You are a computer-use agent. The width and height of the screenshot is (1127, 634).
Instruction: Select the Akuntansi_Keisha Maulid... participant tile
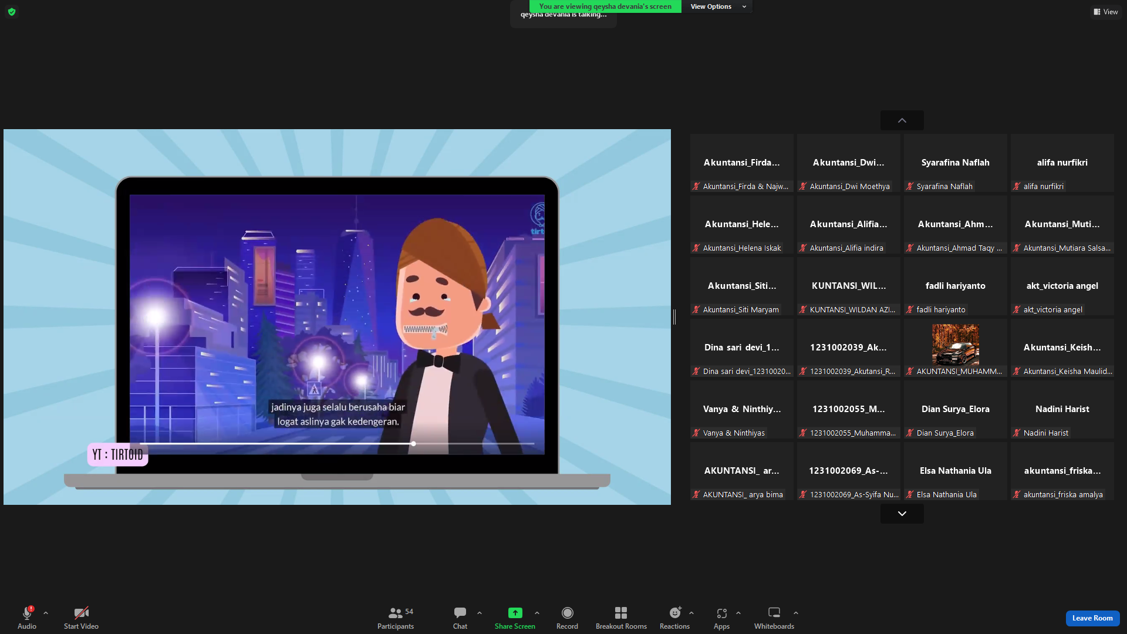click(x=1062, y=348)
